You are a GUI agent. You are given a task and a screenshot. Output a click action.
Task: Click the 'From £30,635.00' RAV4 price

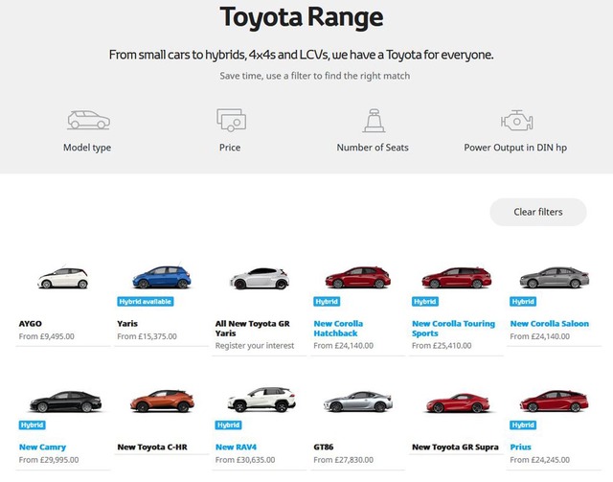(x=245, y=460)
